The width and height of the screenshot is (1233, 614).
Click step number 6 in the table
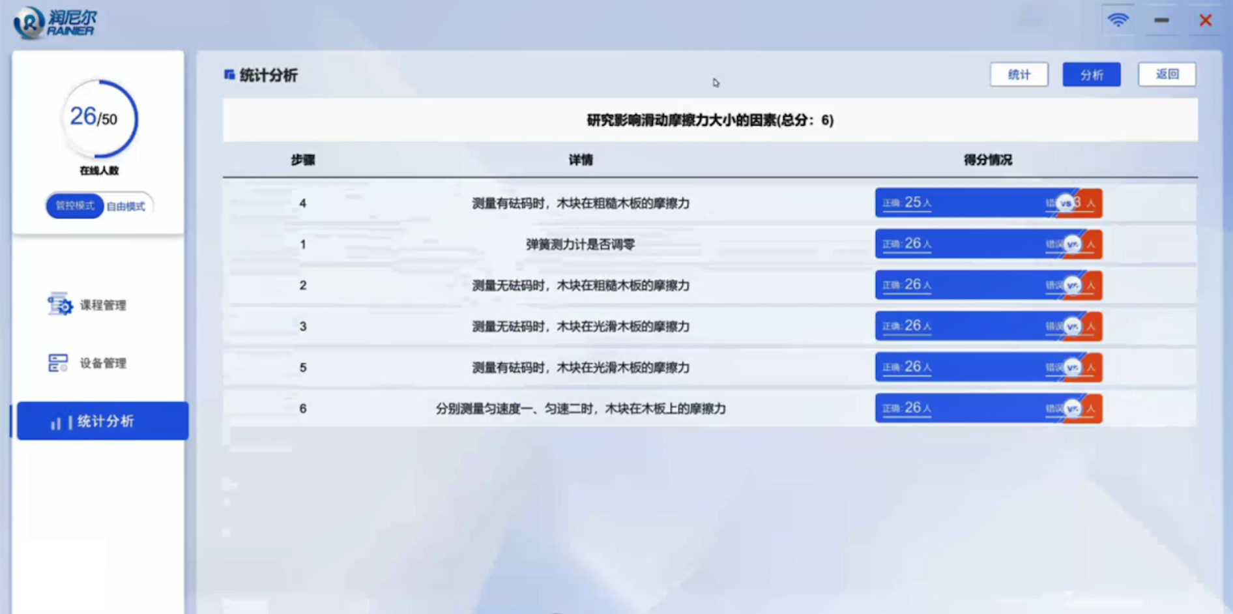[x=303, y=409]
